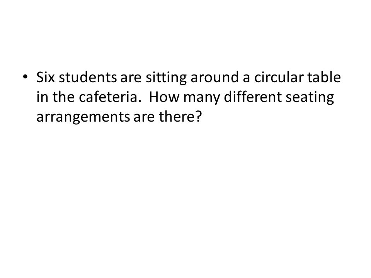Click the word "in" starting the second line

click(x=43, y=97)
